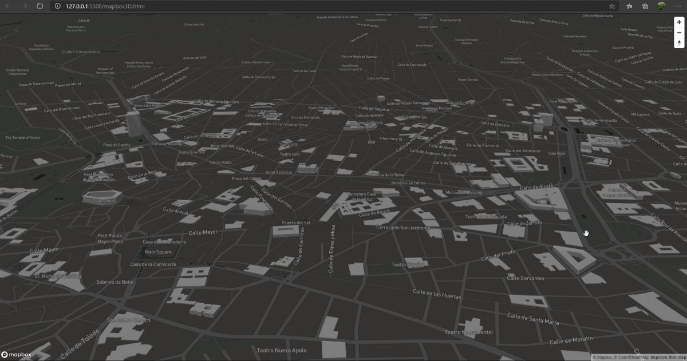Viewport: 687px width, 361px height.
Task: Open the © Mapbox attribution link
Action: pyautogui.click(x=603, y=358)
